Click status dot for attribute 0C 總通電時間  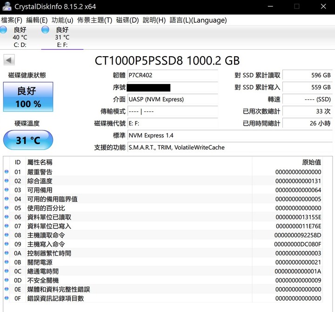pyautogui.click(x=7, y=271)
